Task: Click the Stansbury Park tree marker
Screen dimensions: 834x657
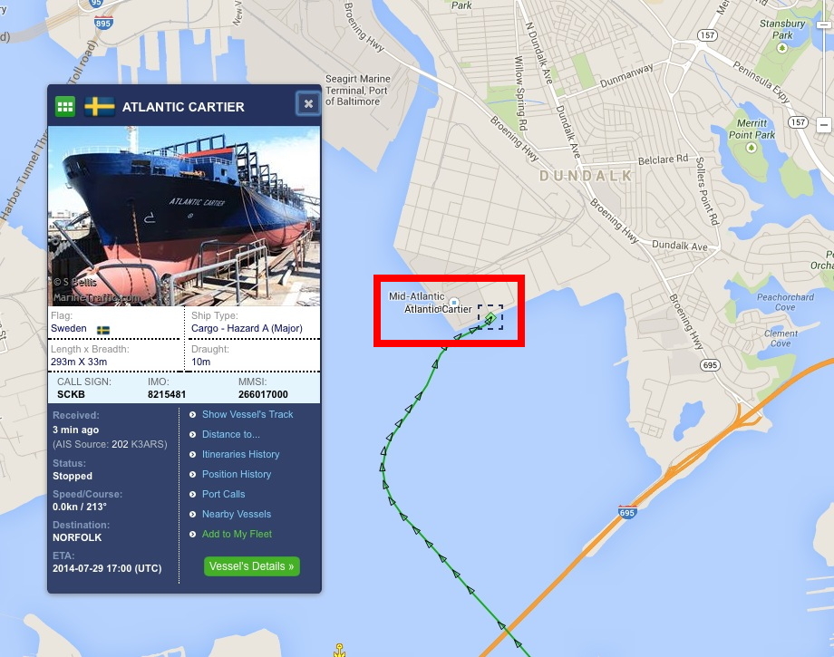Action: [x=781, y=48]
